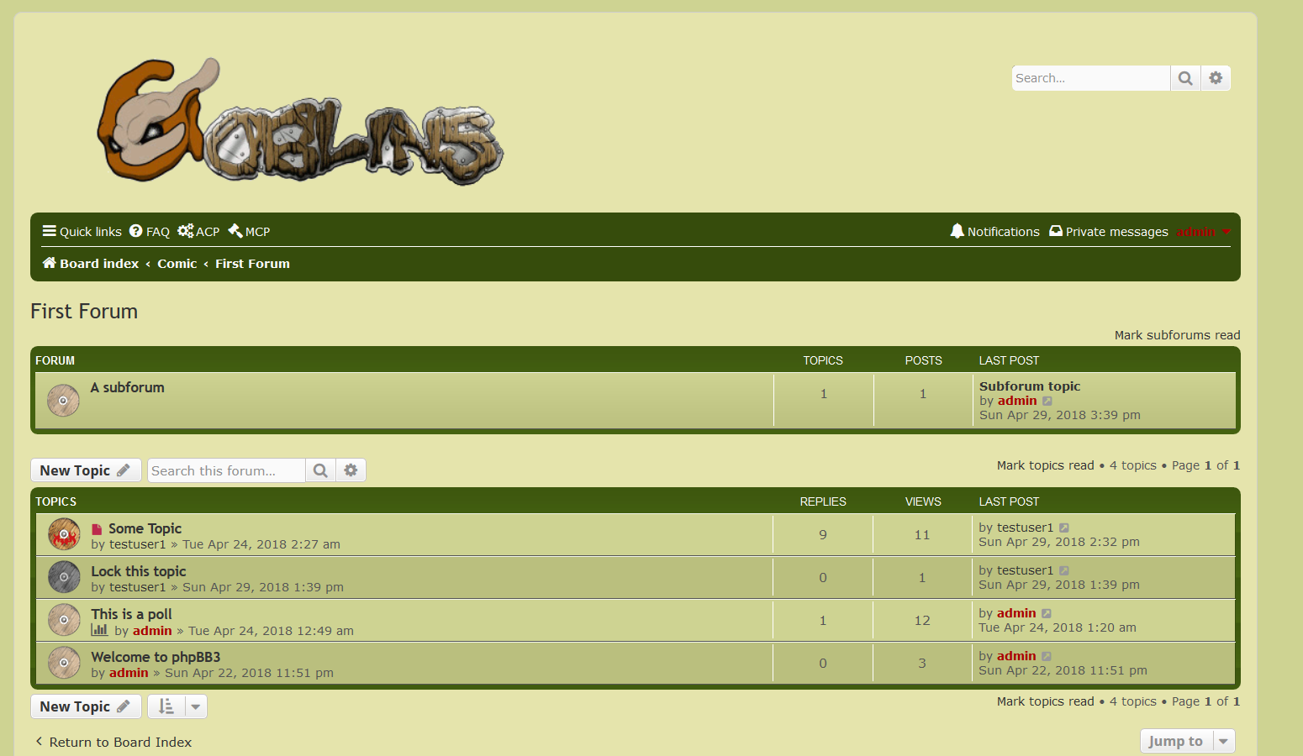Click bottom Mark topics read link
This screenshot has height=756, width=1303.
1046,701
